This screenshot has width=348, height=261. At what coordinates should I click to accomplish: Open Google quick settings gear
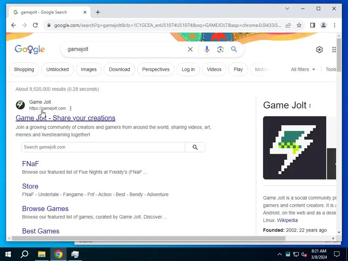pos(319,50)
